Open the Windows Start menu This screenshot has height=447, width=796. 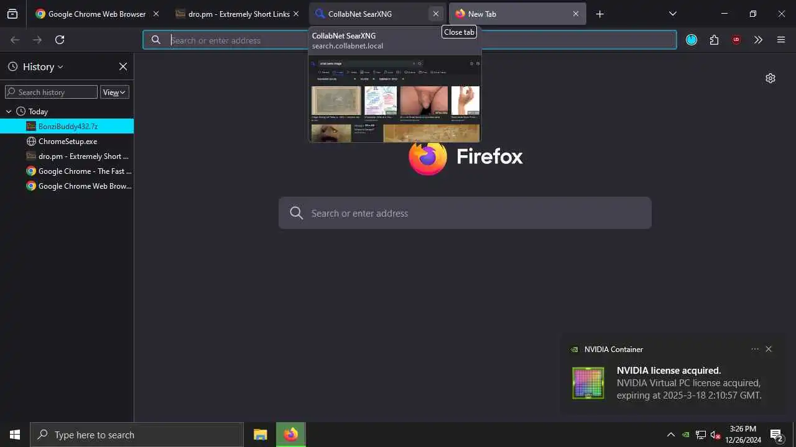[15, 435]
